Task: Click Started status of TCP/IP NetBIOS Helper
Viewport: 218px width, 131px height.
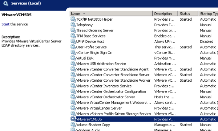Action: tap(186, 19)
